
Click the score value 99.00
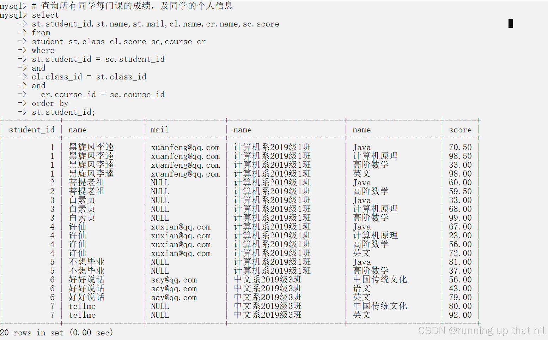point(460,218)
